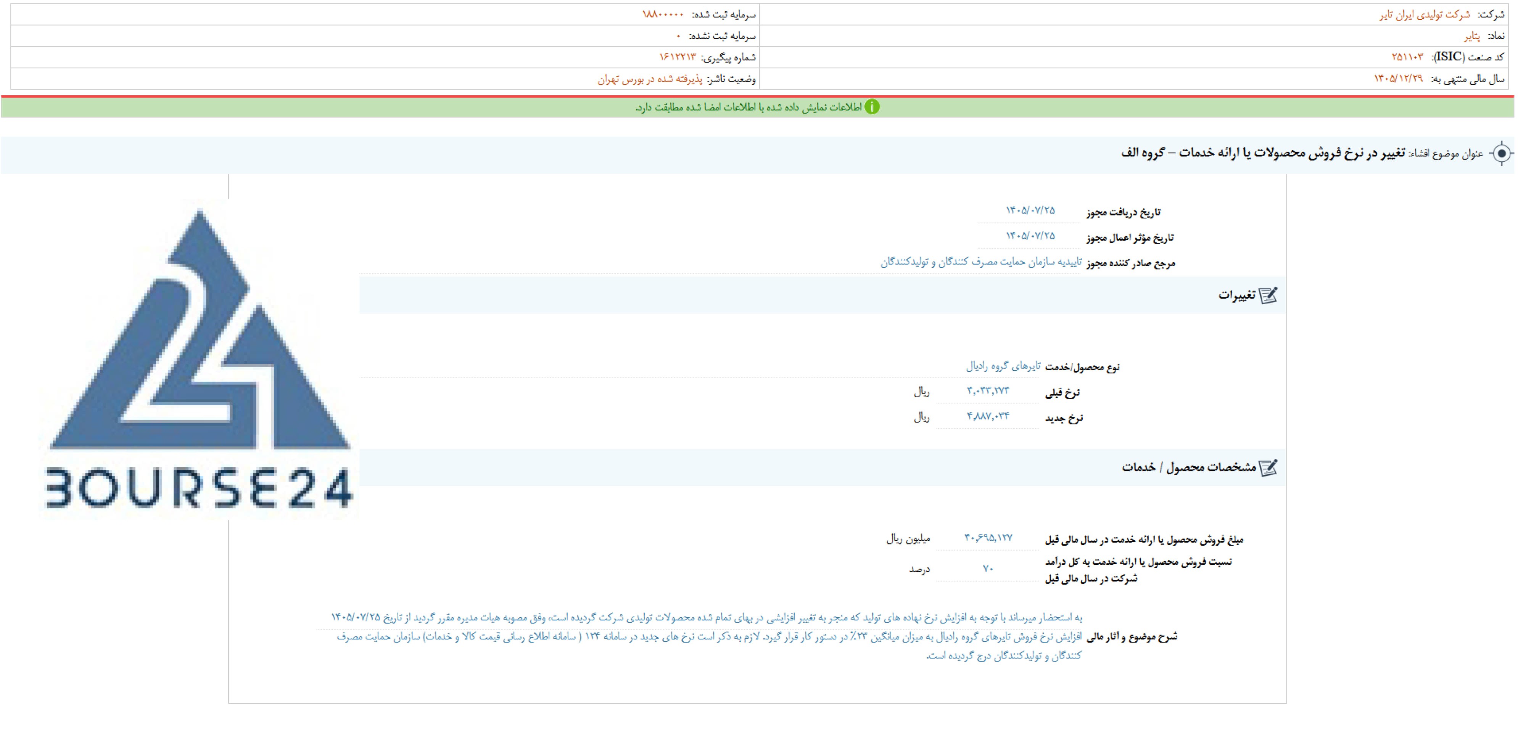This screenshot has width=1518, height=742.
Task: Select the ISIC code ۲۵۱۱۰۳
Action: [1407, 57]
